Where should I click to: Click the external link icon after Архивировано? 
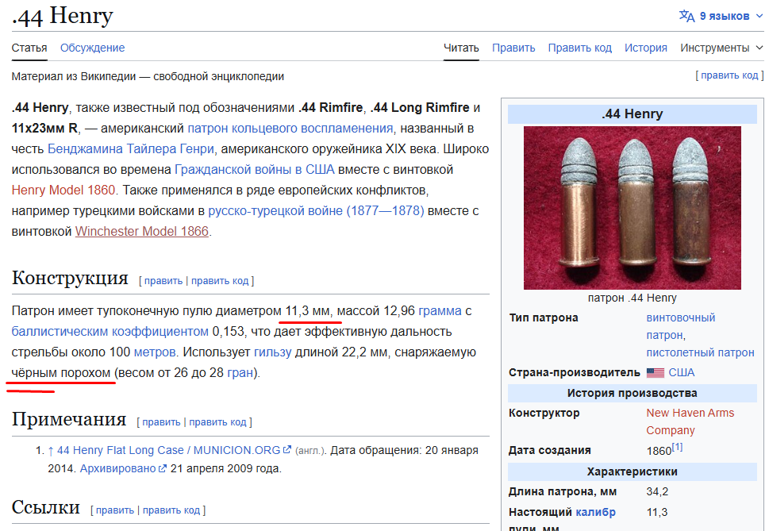coord(163,468)
